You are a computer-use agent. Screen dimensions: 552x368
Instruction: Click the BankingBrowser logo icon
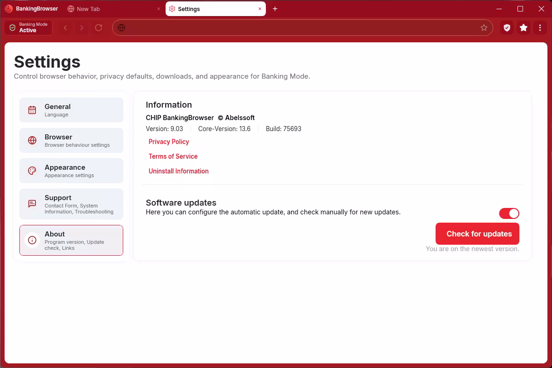point(8,9)
